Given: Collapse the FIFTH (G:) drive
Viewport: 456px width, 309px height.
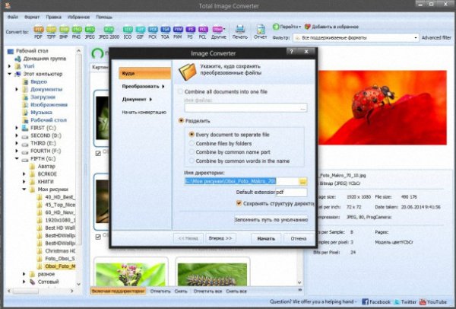Looking at the screenshot, I should [x=17, y=158].
